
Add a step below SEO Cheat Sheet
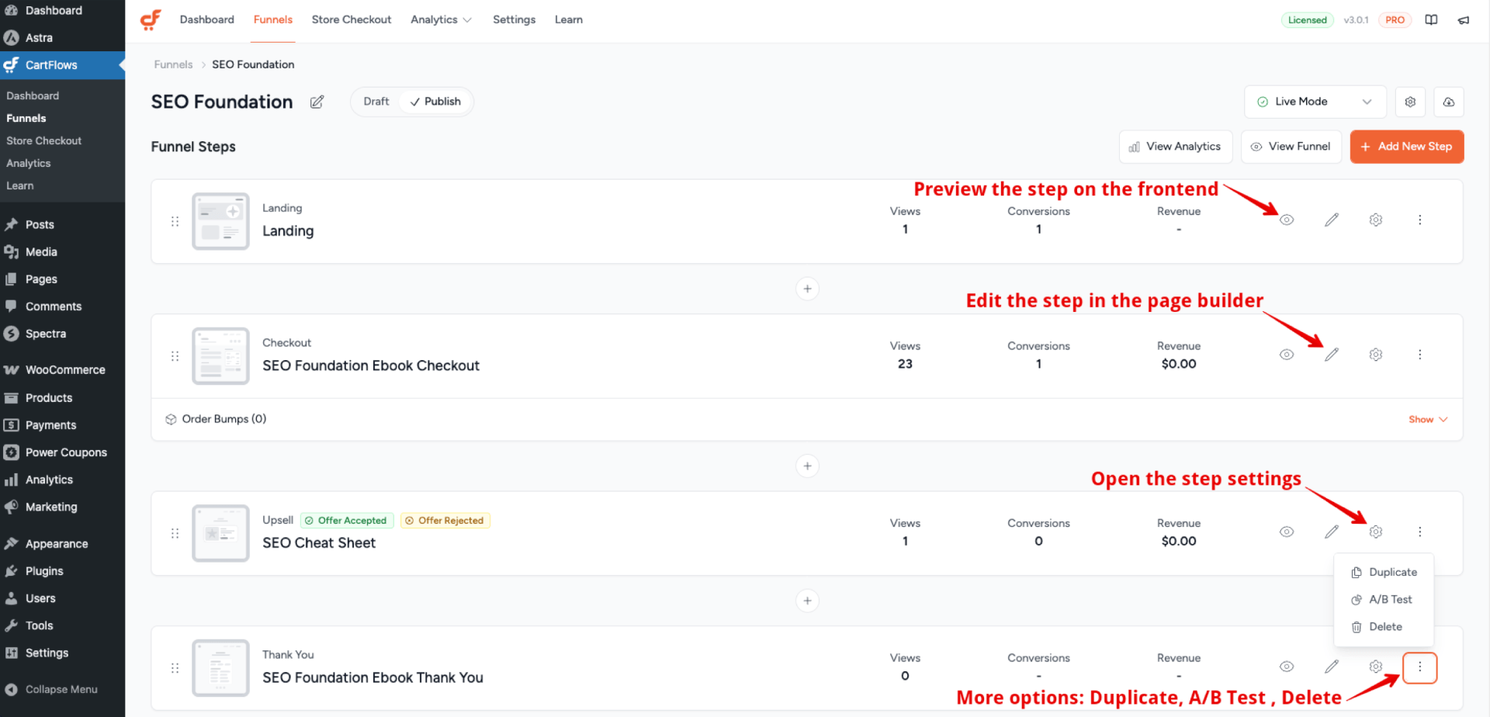point(807,601)
